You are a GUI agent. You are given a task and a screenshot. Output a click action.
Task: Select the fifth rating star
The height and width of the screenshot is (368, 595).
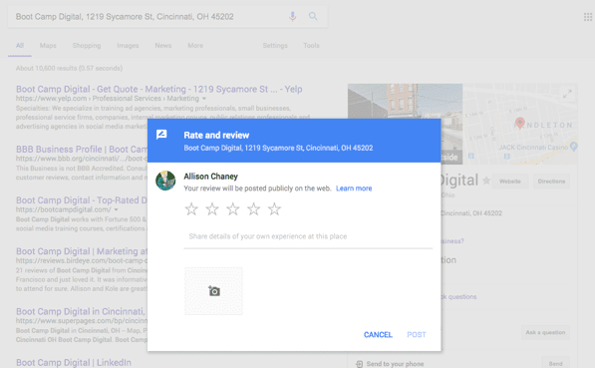(x=274, y=208)
